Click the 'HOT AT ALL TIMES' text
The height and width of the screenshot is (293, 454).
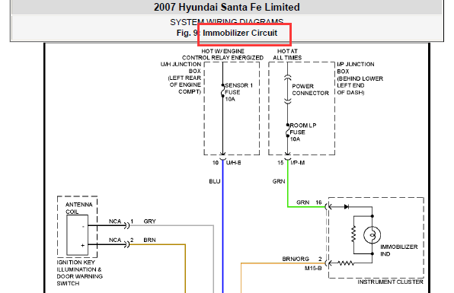click(287, 54)
